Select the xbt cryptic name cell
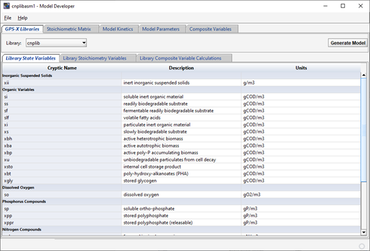This screenshot has height=251, width=370. [62, 174]
